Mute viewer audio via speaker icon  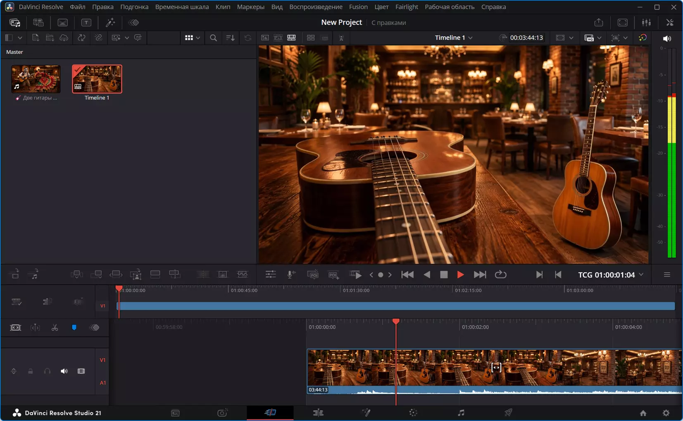(667, 38)
